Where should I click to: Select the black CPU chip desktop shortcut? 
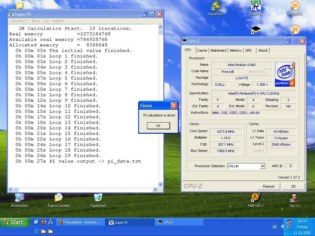[256, 30]
